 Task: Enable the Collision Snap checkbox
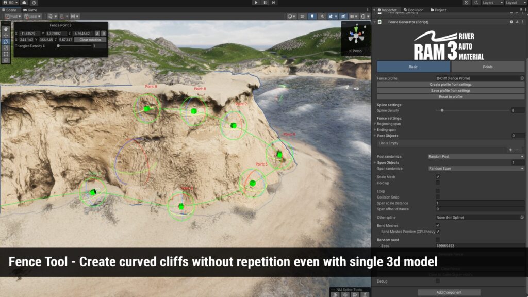click(x=438, y=197)
